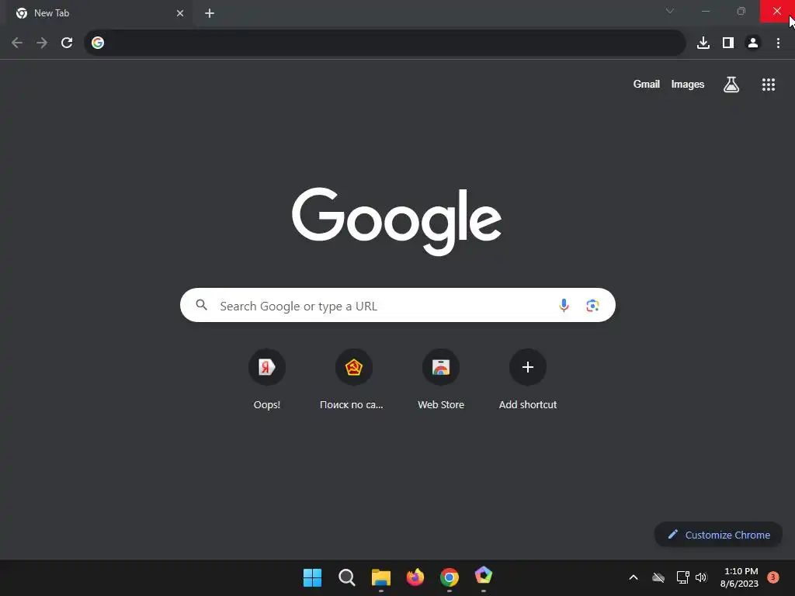This screenshot has height=596, width=795.
Task: Reload the current page
Action: tap(67, 43)
